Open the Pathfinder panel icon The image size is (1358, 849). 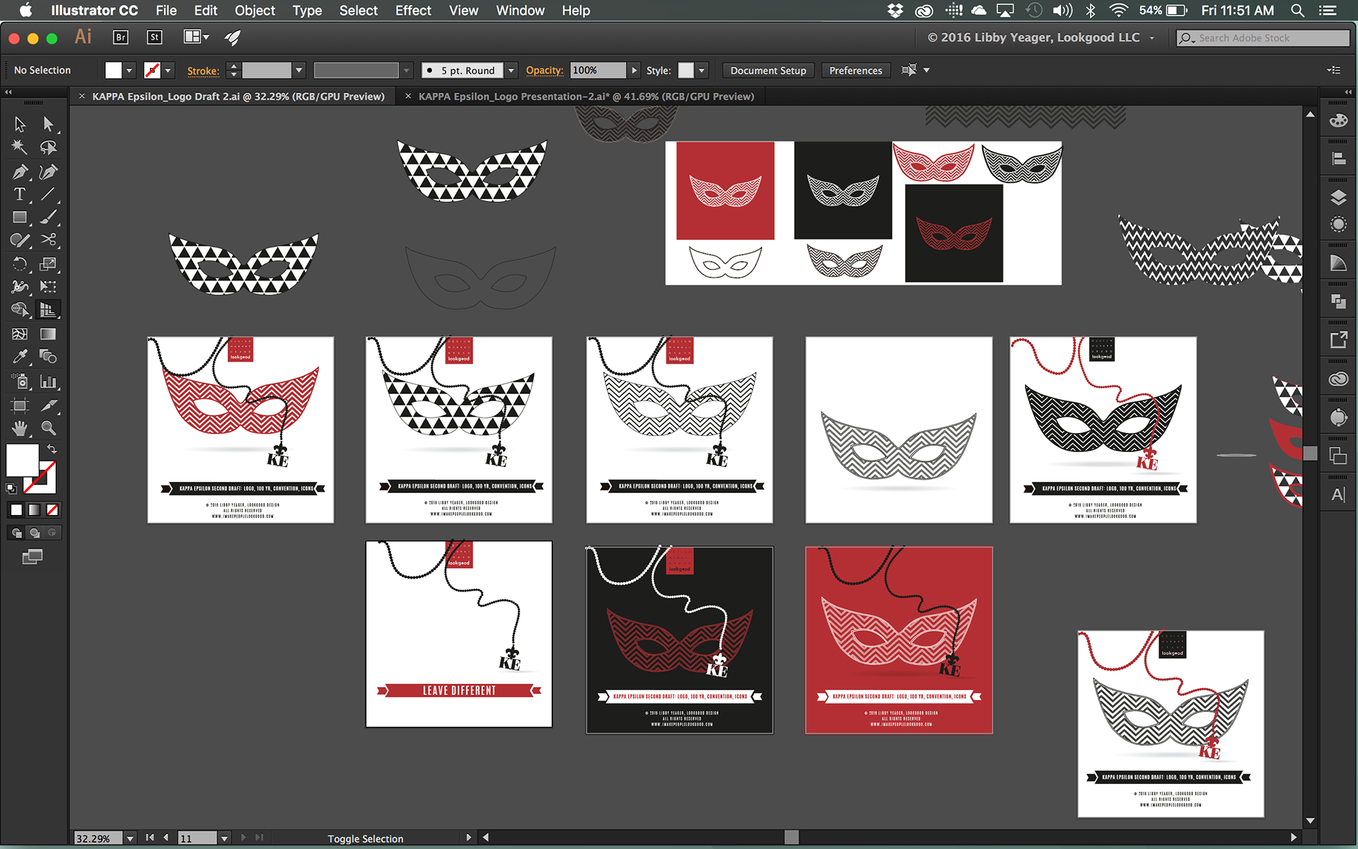(1338, 302)
